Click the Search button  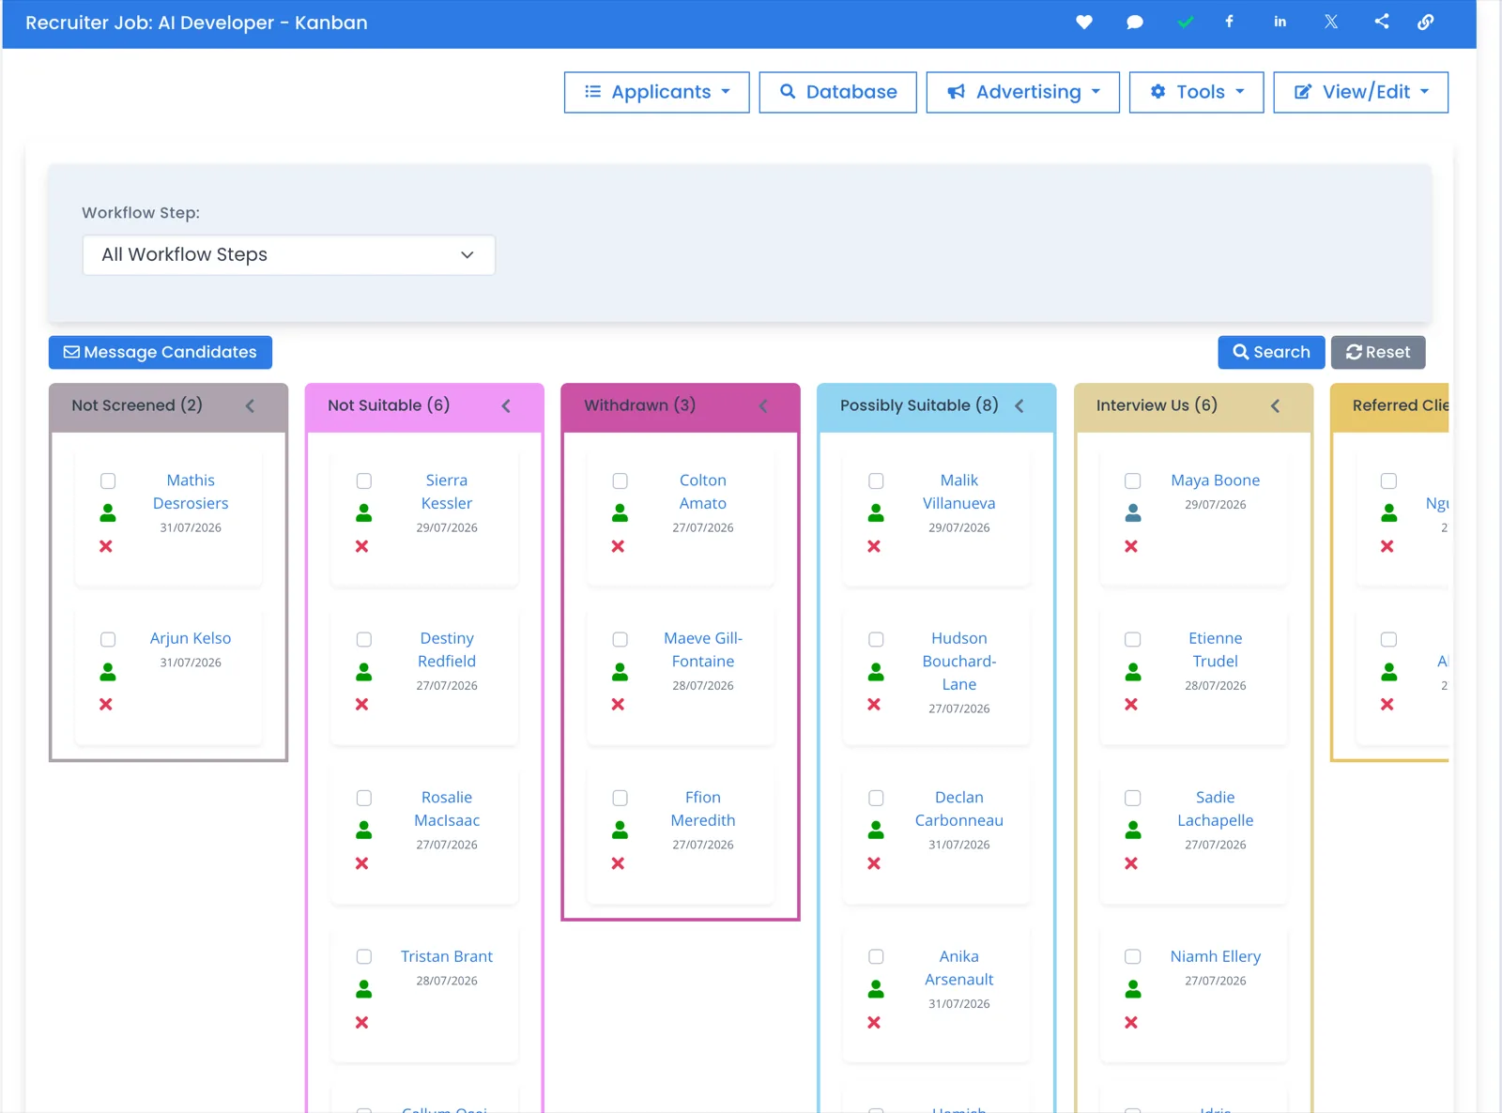coord(1271,352)
